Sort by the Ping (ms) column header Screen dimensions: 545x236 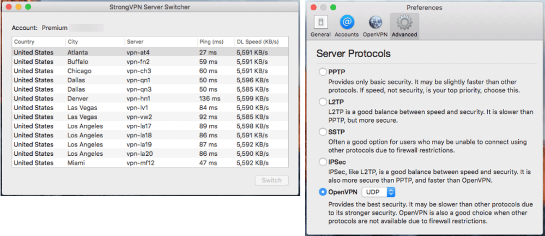(215, 42)
